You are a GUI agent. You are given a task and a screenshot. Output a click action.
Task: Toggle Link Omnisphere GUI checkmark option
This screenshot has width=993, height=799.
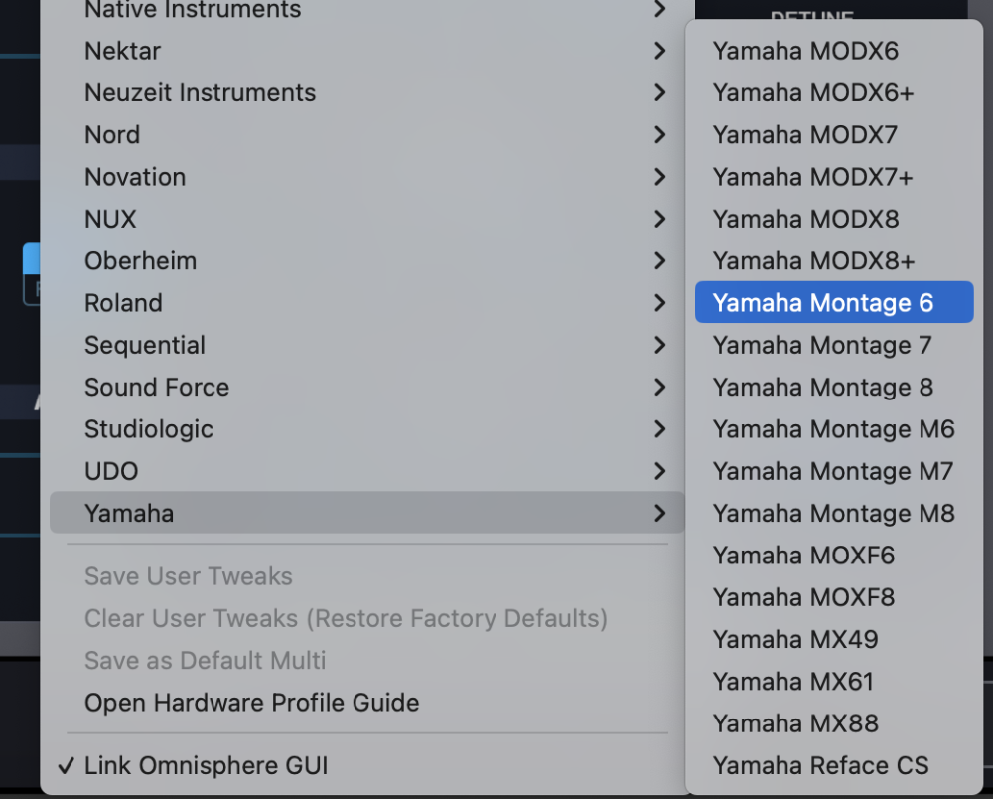click(206, 765)
